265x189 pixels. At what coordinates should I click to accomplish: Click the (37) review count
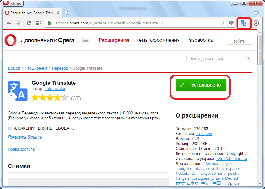tap(76, 98)
